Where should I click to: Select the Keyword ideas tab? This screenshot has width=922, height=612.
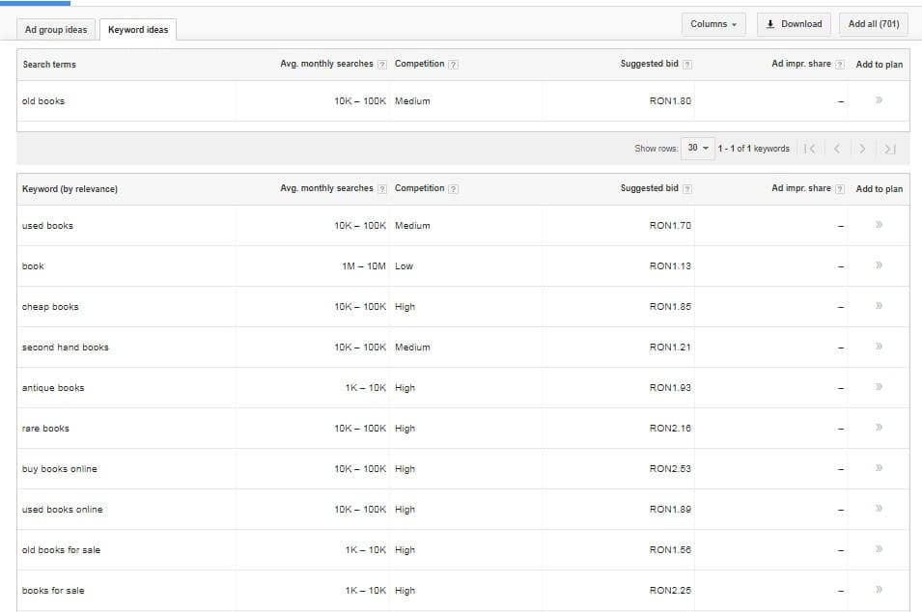pyautogui.click(x=138, y=29)
